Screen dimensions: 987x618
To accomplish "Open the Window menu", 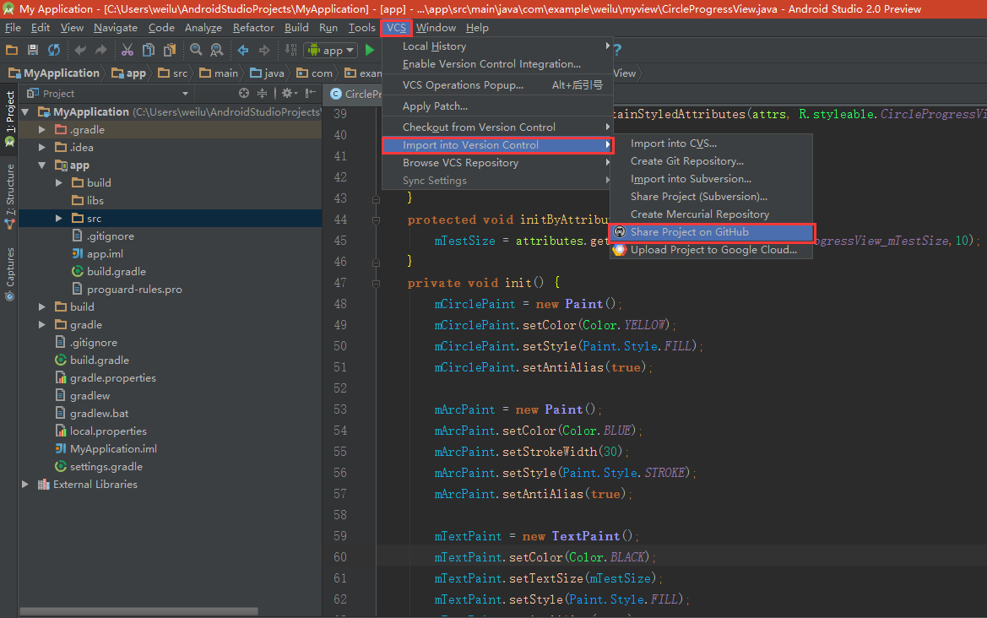I will point(436,28).
